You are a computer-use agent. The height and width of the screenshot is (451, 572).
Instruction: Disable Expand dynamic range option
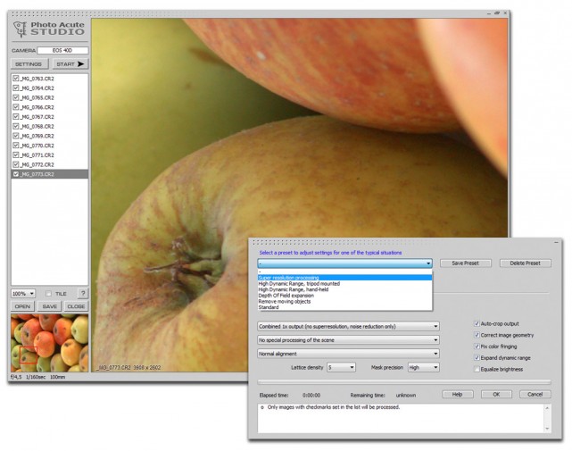477,357
